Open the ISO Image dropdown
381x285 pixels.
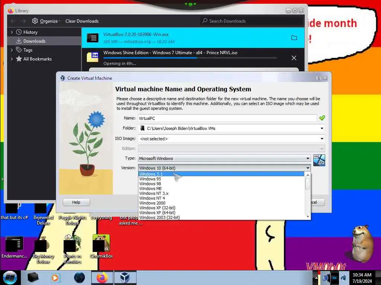pos(322,139)
